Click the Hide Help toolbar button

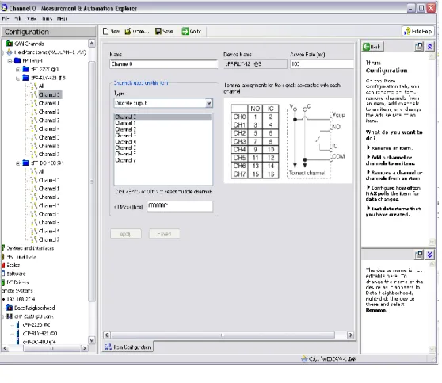pyautogui.click(x=418, y=32)
